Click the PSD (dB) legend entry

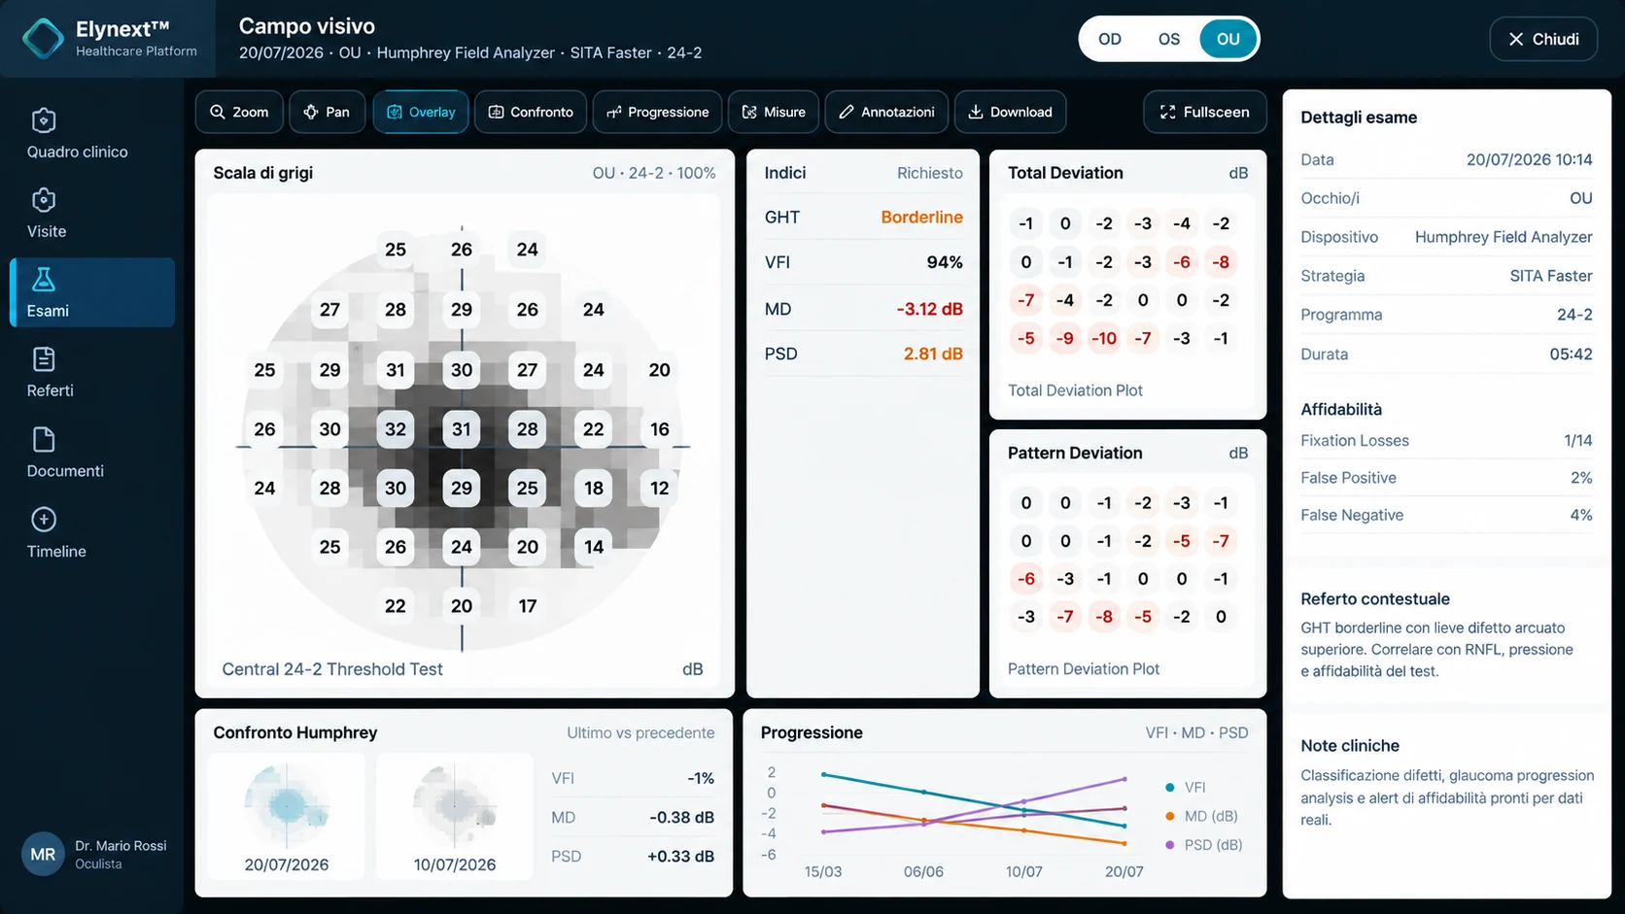coord(1203,845)
